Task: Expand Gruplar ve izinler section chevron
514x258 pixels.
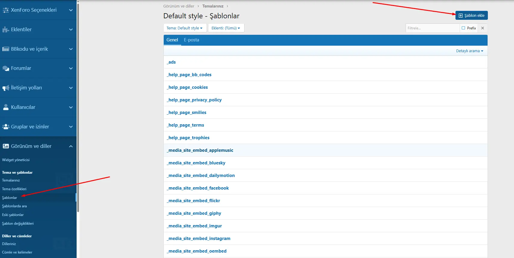Action: (71, 127)
